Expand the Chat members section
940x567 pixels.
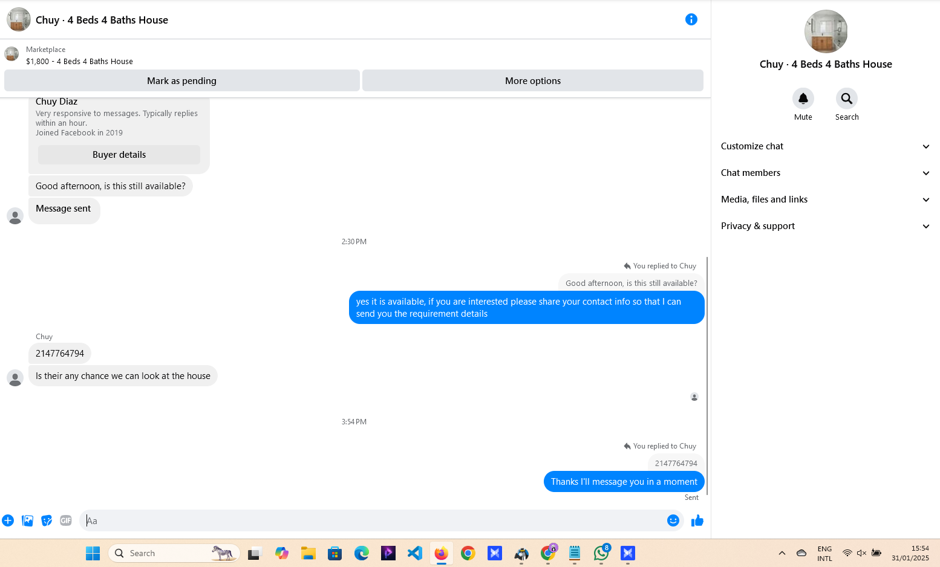825,173
